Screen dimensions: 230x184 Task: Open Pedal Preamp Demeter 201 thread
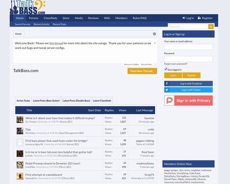pos(53,164)
